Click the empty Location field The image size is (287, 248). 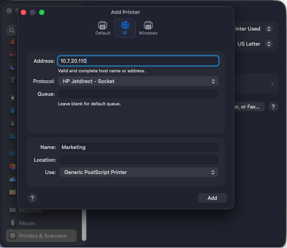[138, 160]
